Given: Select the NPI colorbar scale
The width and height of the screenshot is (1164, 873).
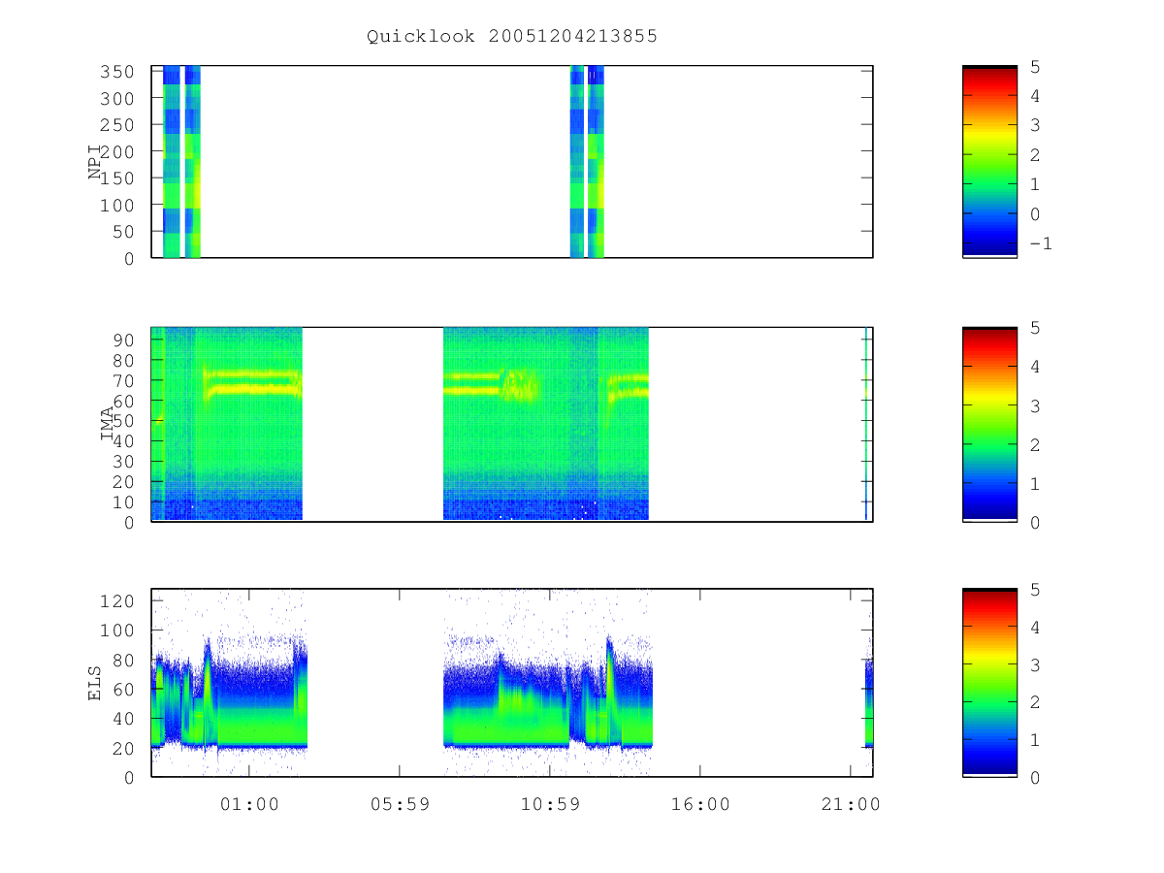Looking at the screenshot, I should [x=989, y=161].
